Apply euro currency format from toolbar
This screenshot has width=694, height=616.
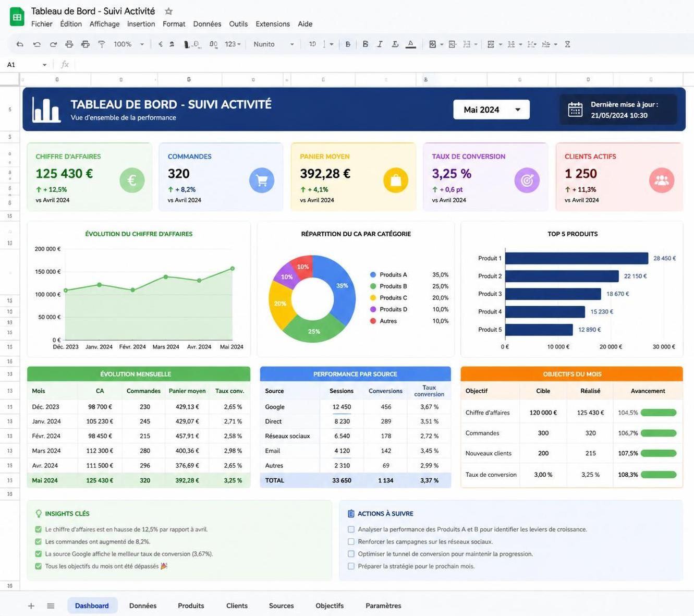(160, 44)
